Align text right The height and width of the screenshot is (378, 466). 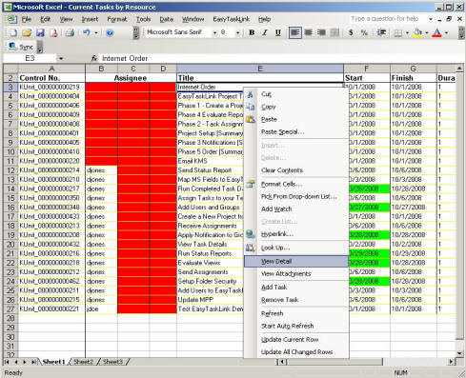(321, 32)
